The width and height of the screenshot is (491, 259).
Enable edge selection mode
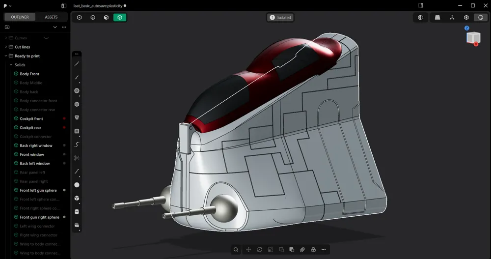(93, 18)
